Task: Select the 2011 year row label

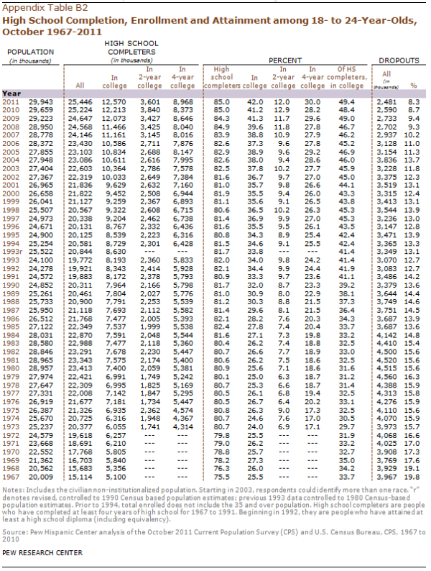Action: [x=11, y=103]
